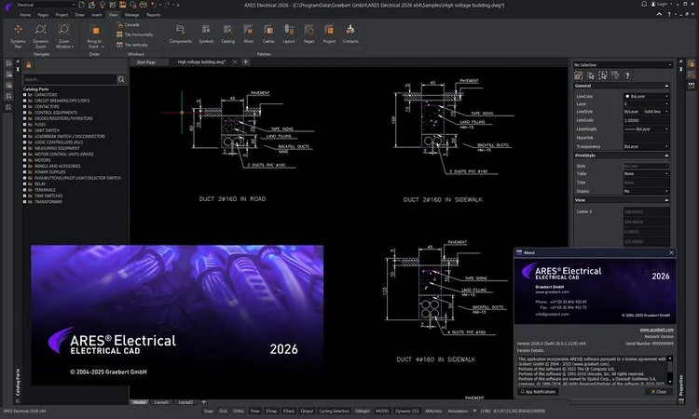Open the Layer dropdown in Properties

646,104
